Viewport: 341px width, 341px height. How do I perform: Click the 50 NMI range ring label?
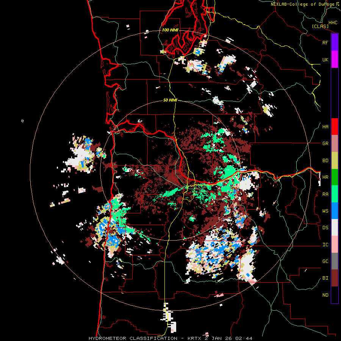point(170,100)
